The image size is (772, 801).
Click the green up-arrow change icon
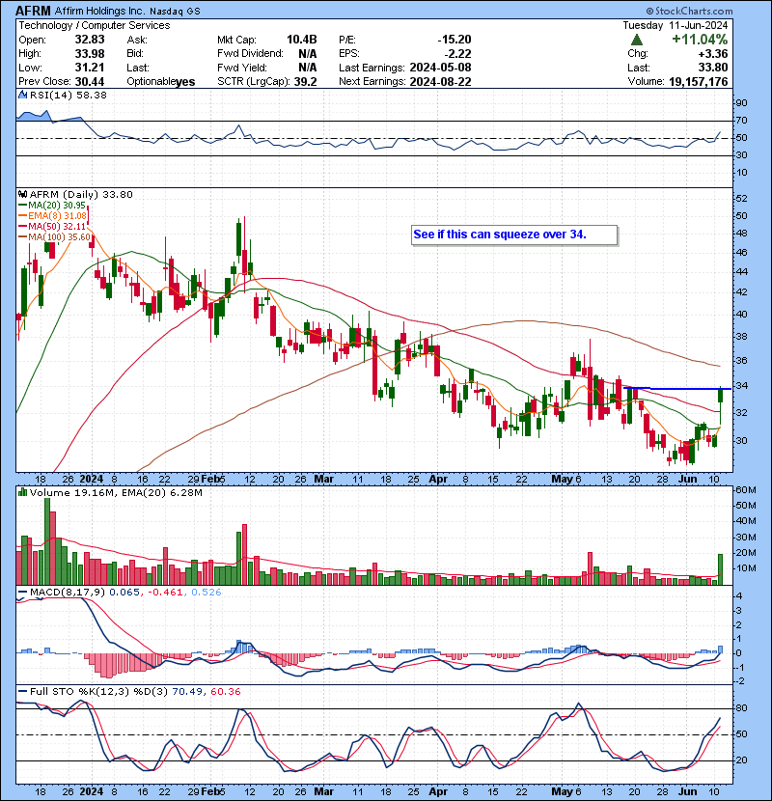click(636, 40)
